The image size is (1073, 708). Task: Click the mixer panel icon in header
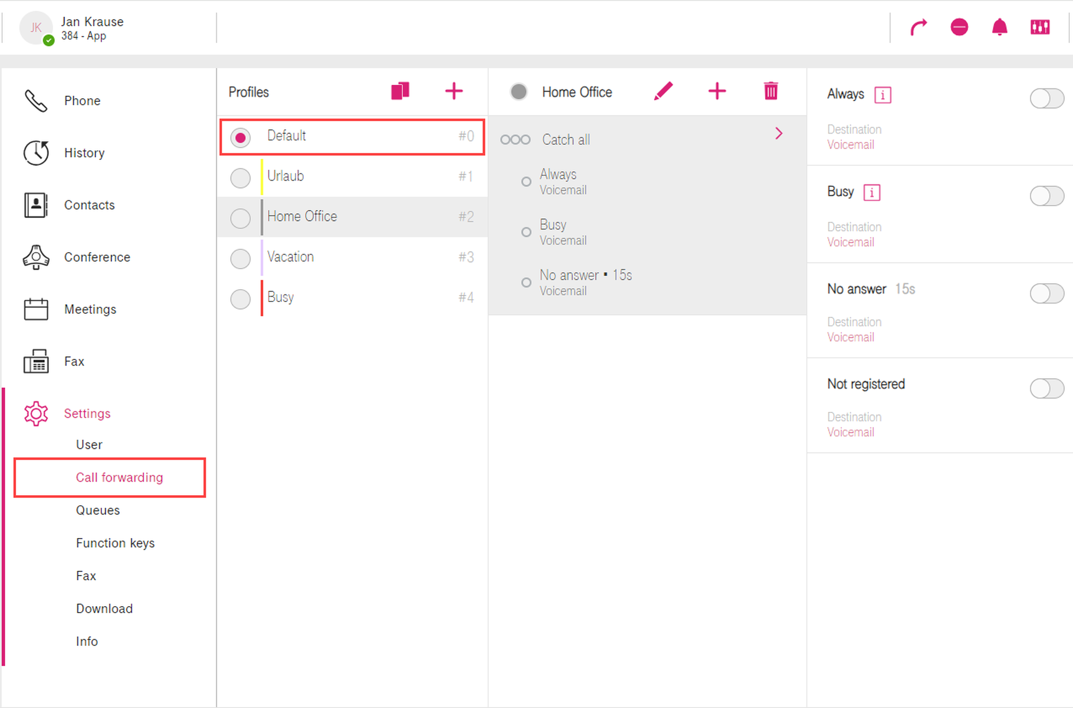(1040, 27)
